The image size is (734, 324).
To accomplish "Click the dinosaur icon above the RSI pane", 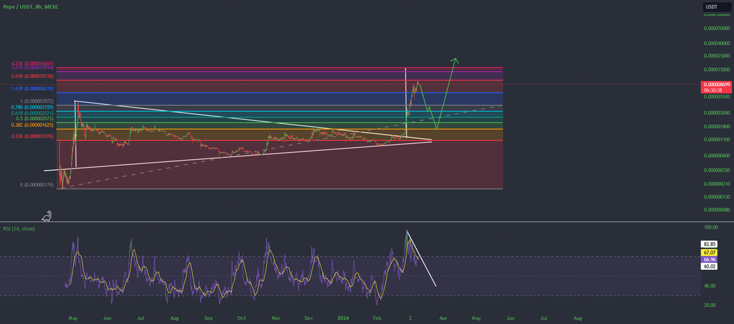I will click(x=47, y=216).
